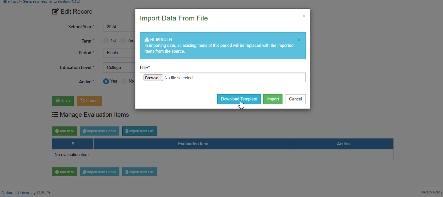The image size is (443, 197).
Task: Click the orange Cancel button under the form
Action: point(89,101)
